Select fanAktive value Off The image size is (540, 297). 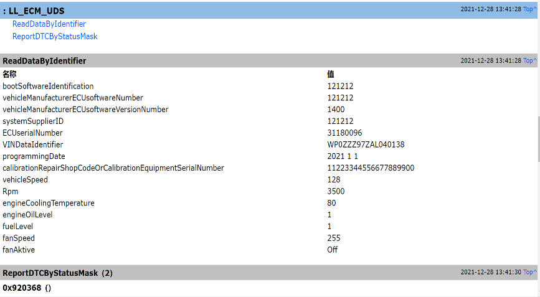333,250
